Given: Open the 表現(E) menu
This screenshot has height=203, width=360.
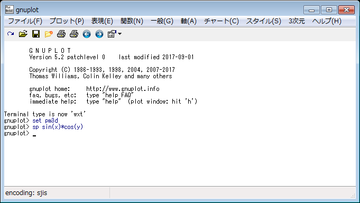Looking at the screenshot, I should tap(102, 21).
